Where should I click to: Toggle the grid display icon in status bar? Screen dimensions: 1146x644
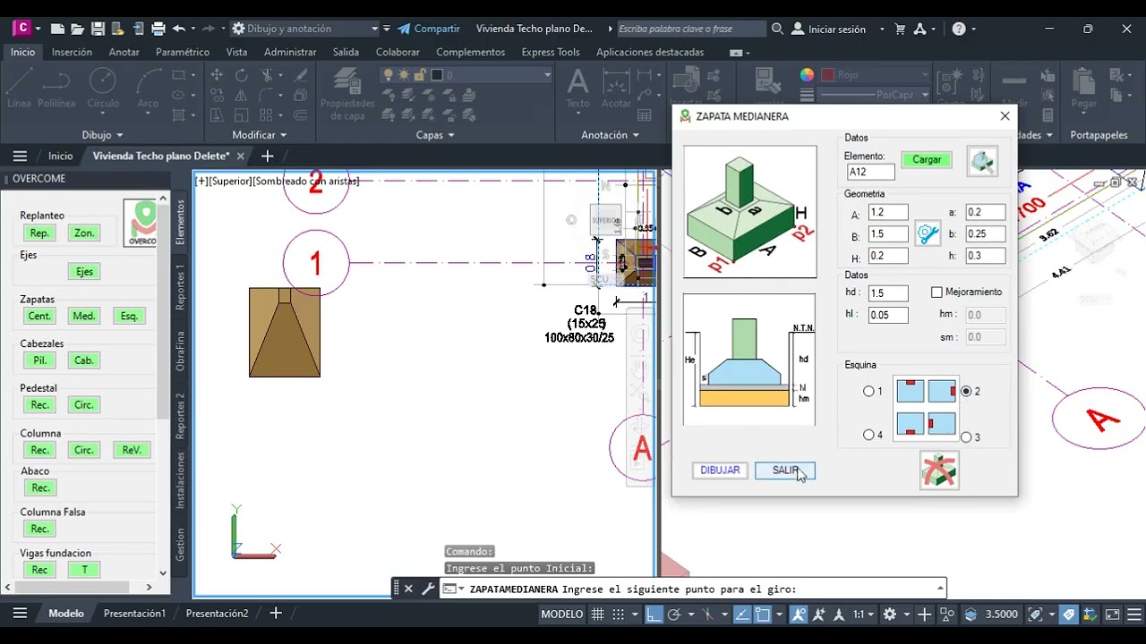pyautogui.click(x=599, y=614)
